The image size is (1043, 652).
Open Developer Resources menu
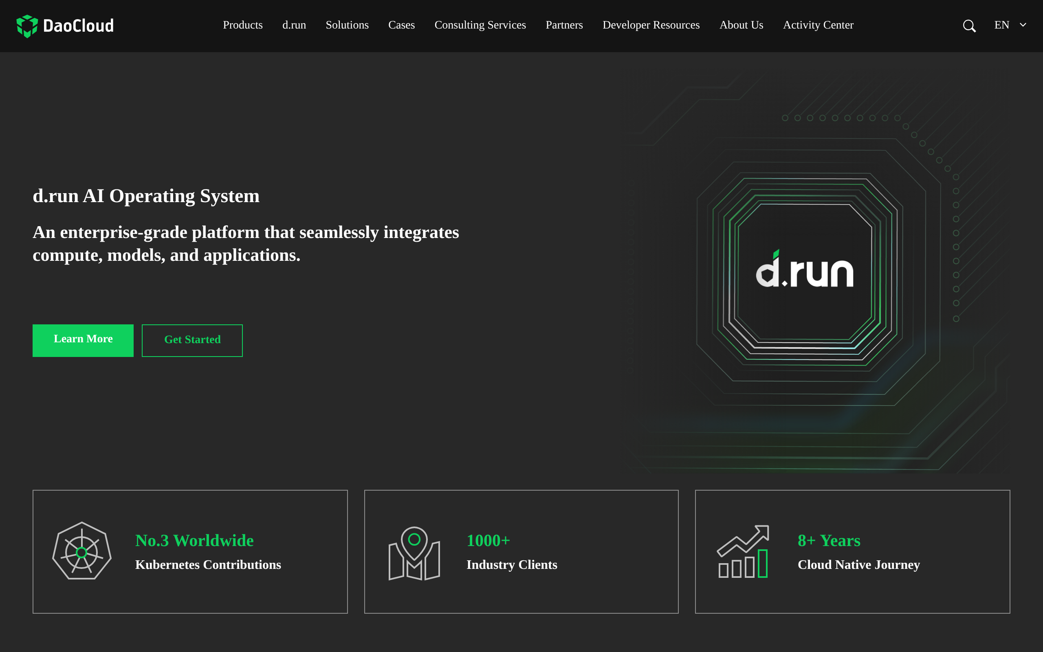tap(651, 25)
